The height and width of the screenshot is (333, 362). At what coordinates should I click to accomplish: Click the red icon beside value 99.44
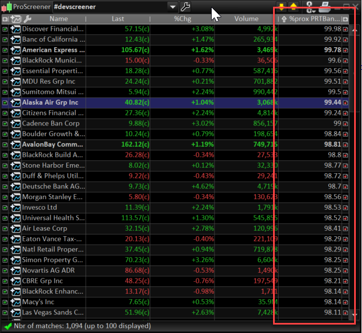345,102
